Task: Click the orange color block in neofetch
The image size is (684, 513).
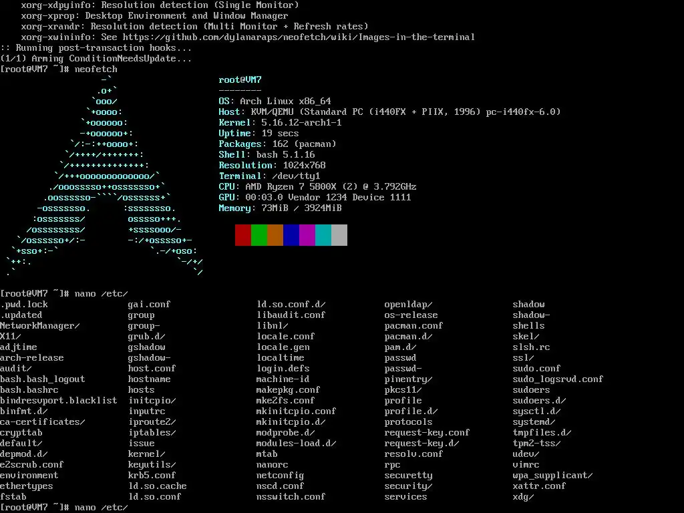Action: [x=275, y=235]
